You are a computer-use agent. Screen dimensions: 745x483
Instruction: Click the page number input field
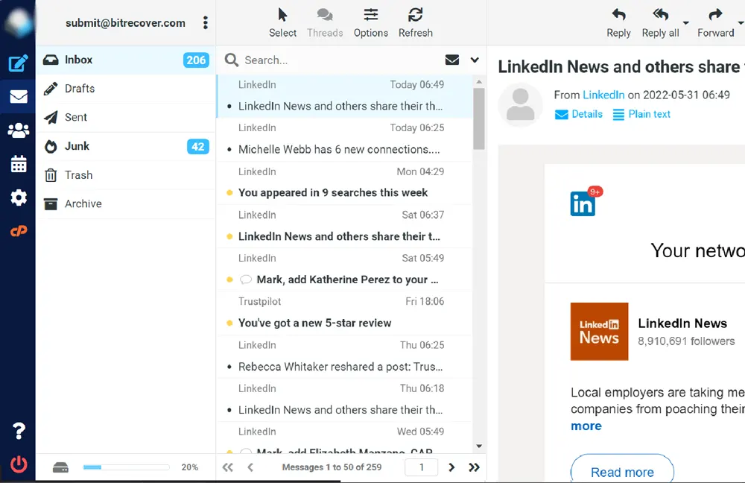point(421,467)
